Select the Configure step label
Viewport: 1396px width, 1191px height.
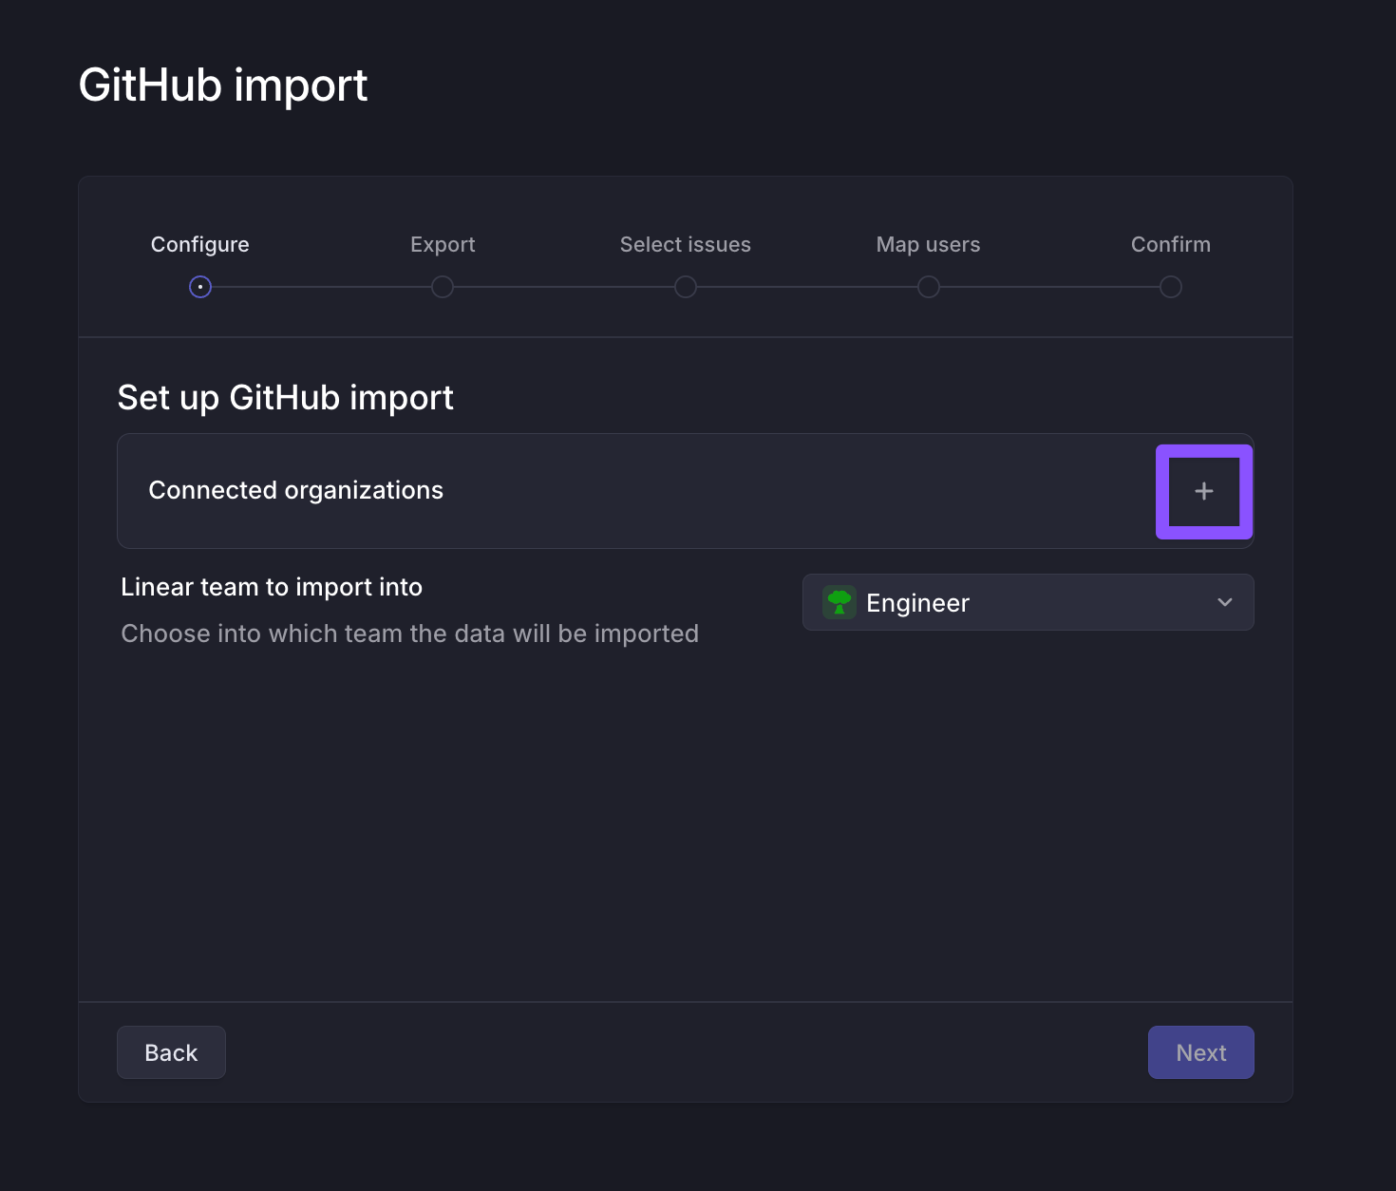click(200, 244)
